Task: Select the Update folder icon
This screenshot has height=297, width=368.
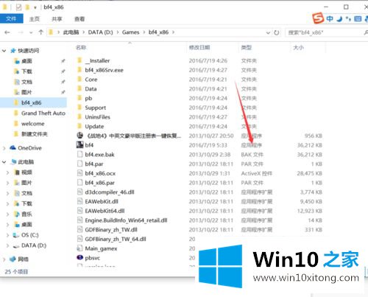Action: 79,126
